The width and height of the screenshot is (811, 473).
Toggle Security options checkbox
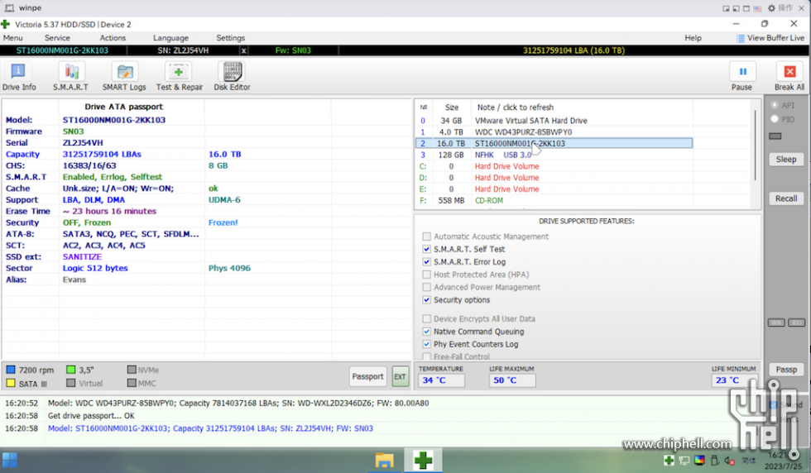pos(427,300)
